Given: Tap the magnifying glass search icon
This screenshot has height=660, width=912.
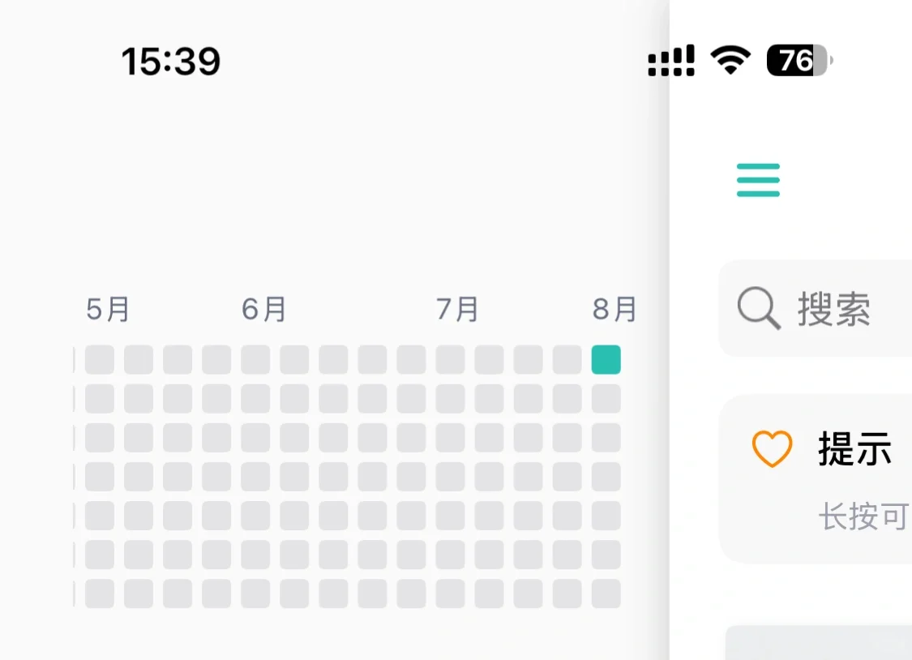Looking at the screenshot, I should coord(758,309).
